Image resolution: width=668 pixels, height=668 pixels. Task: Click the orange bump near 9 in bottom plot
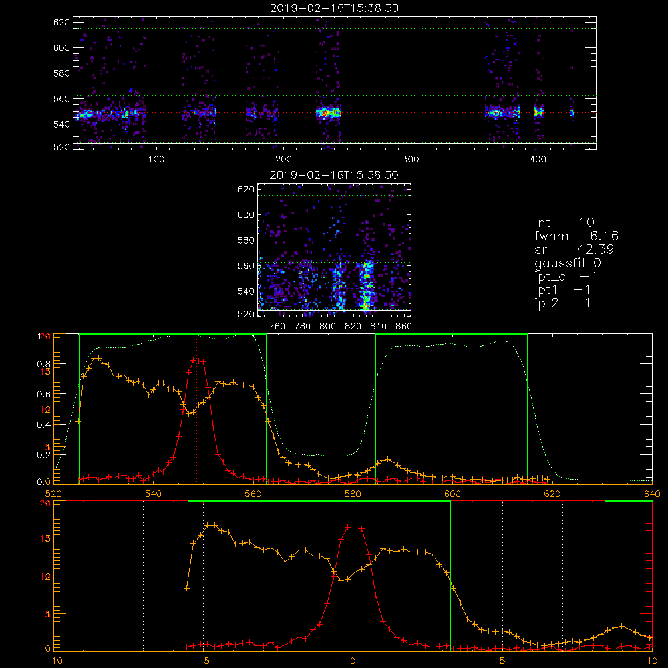(621, 627)
